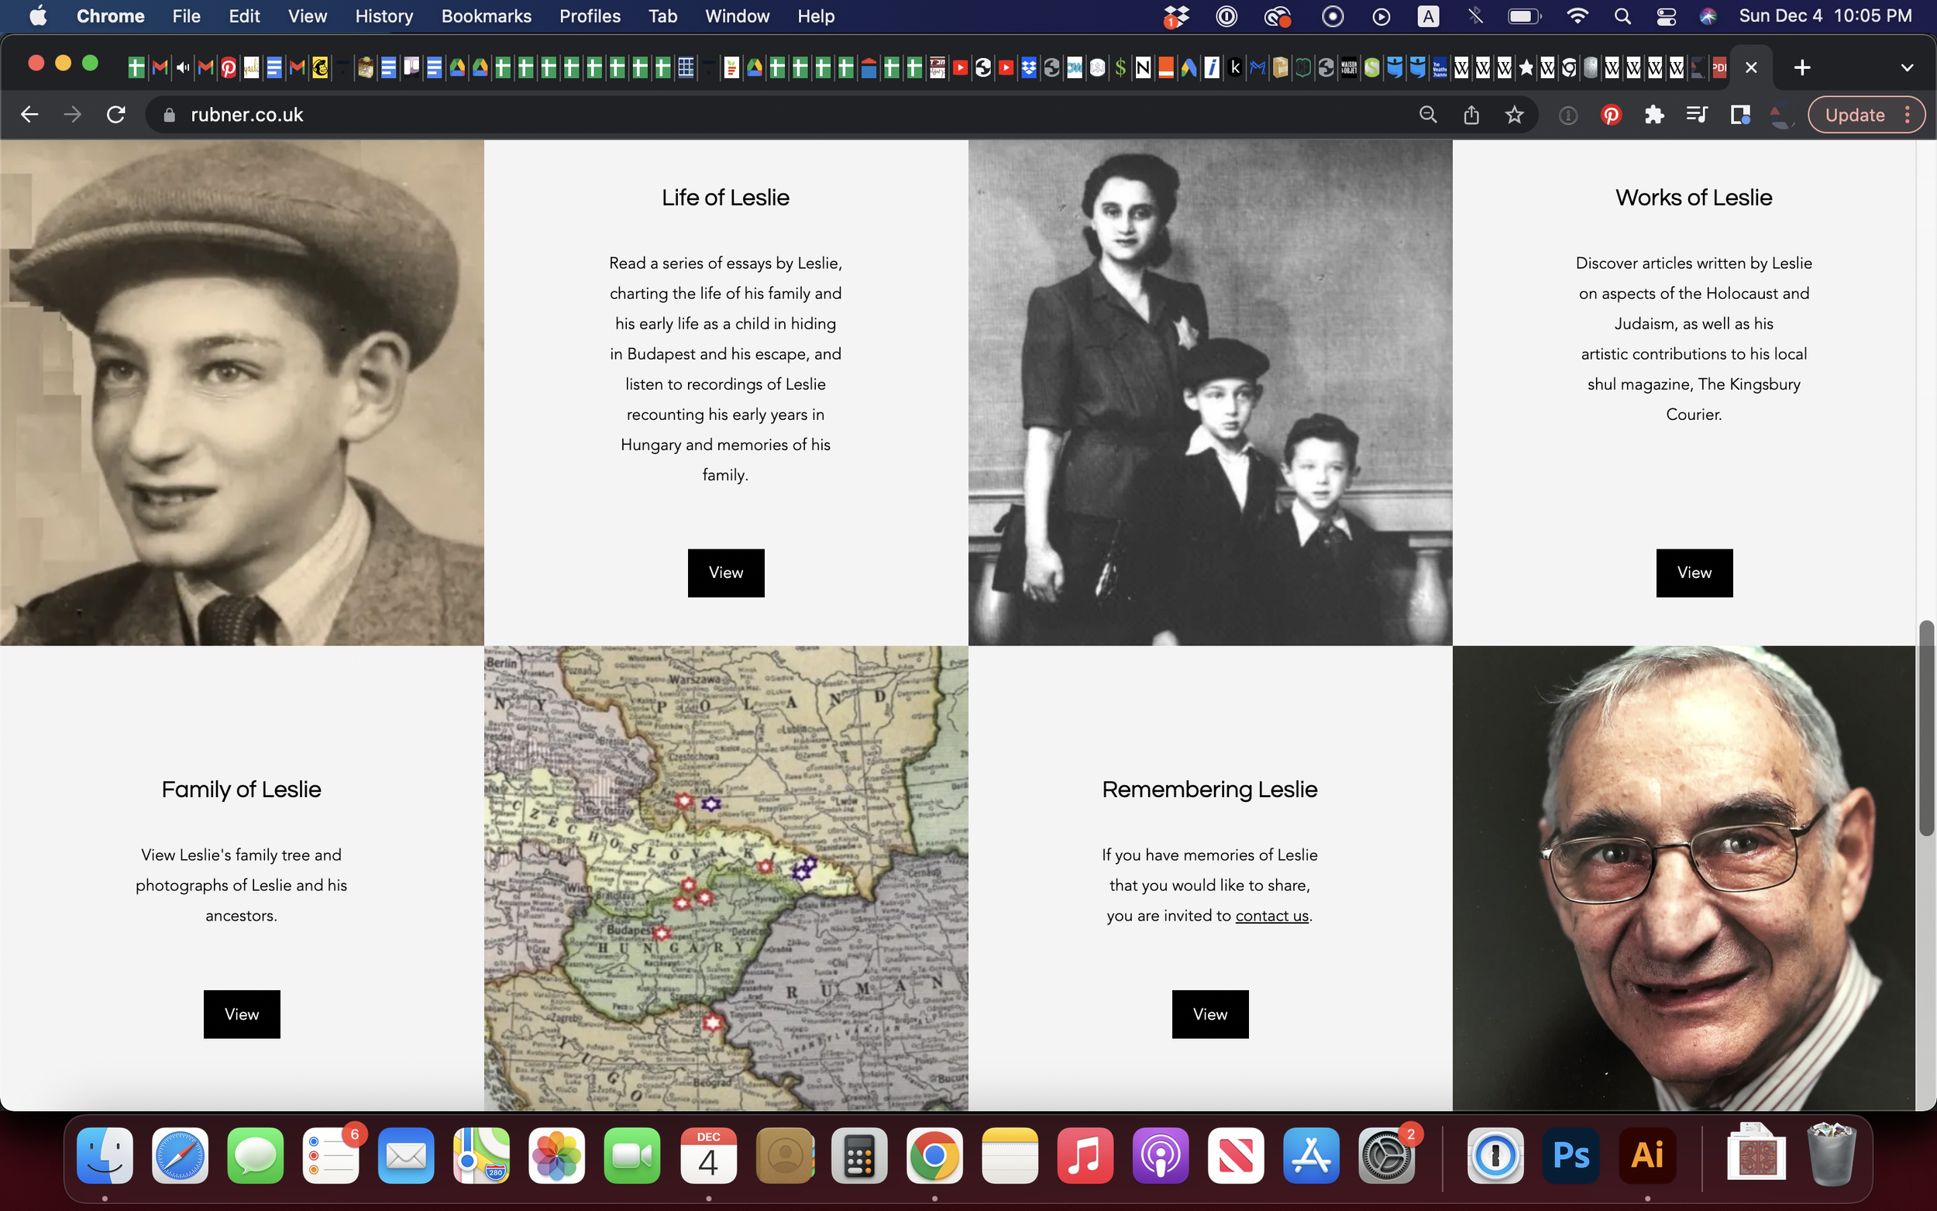
Task: Open Creative Cloud menu bar icon
Action: 1277,16
